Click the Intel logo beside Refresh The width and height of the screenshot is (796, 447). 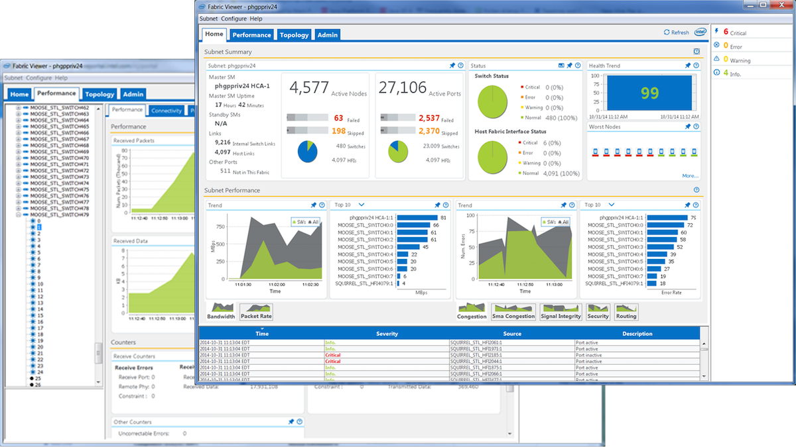pos(700,32)
